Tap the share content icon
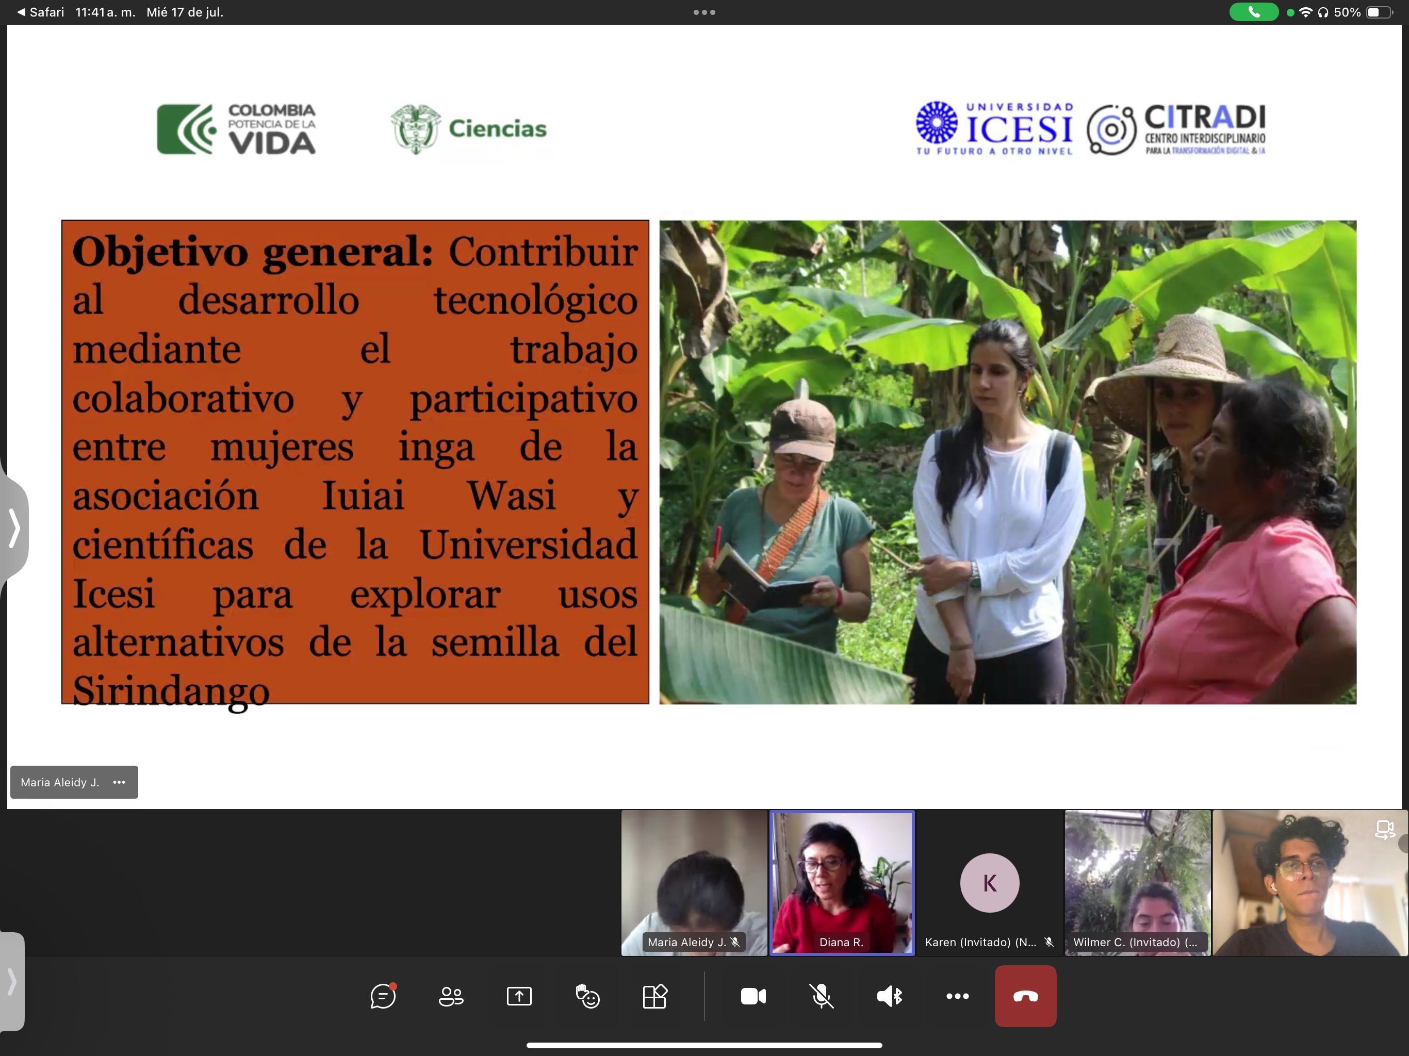This screenshot has height=1056, width=1409. 519,997
